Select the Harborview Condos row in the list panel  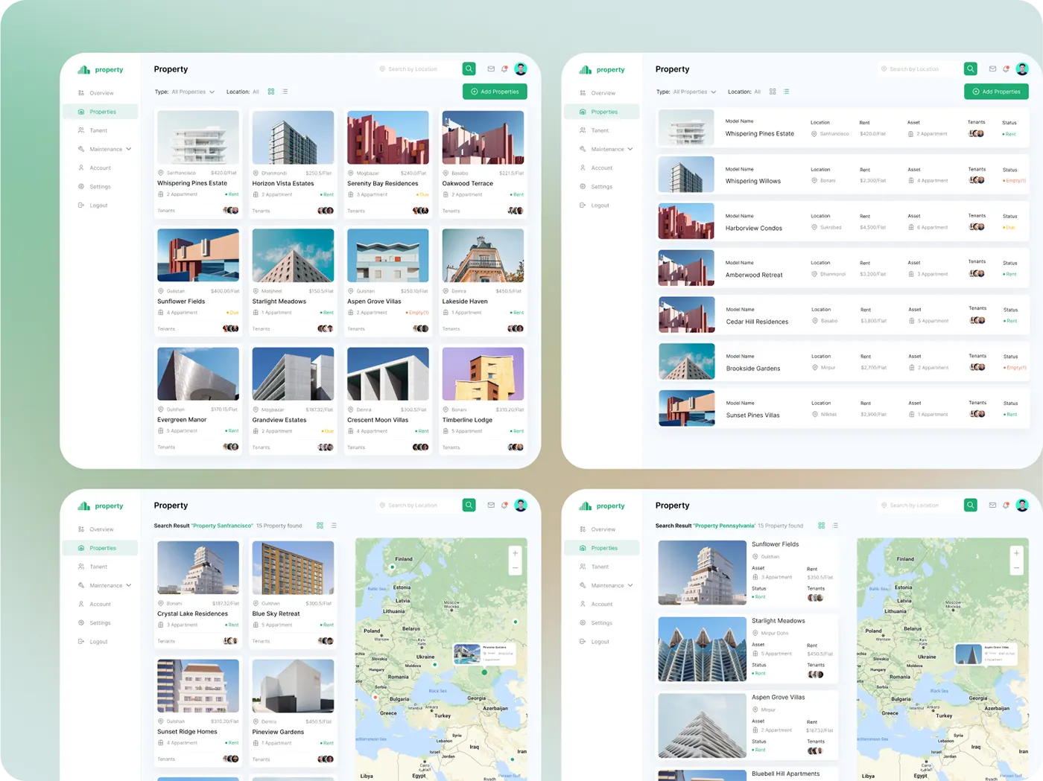click(843, 222)
